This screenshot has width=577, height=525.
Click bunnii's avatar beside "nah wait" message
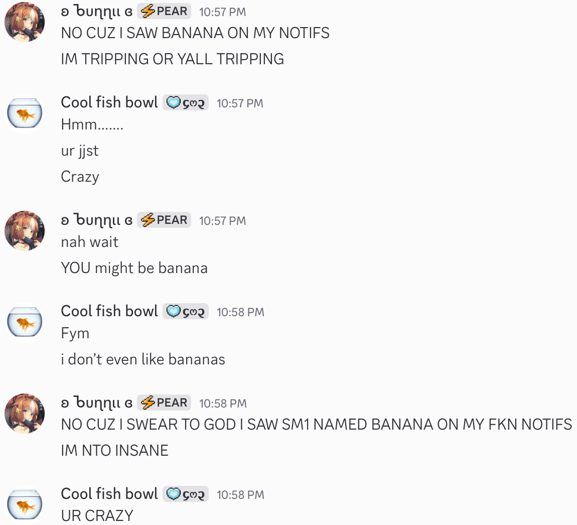25,231
